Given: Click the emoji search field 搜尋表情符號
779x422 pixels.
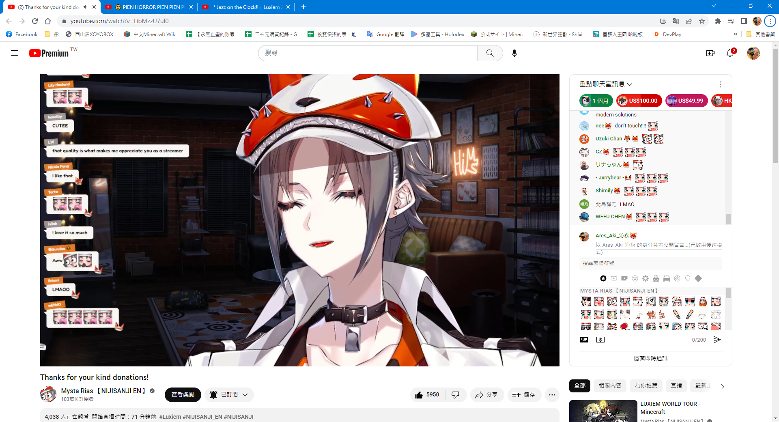Looking at the screenshot, I should click(650, 263).
